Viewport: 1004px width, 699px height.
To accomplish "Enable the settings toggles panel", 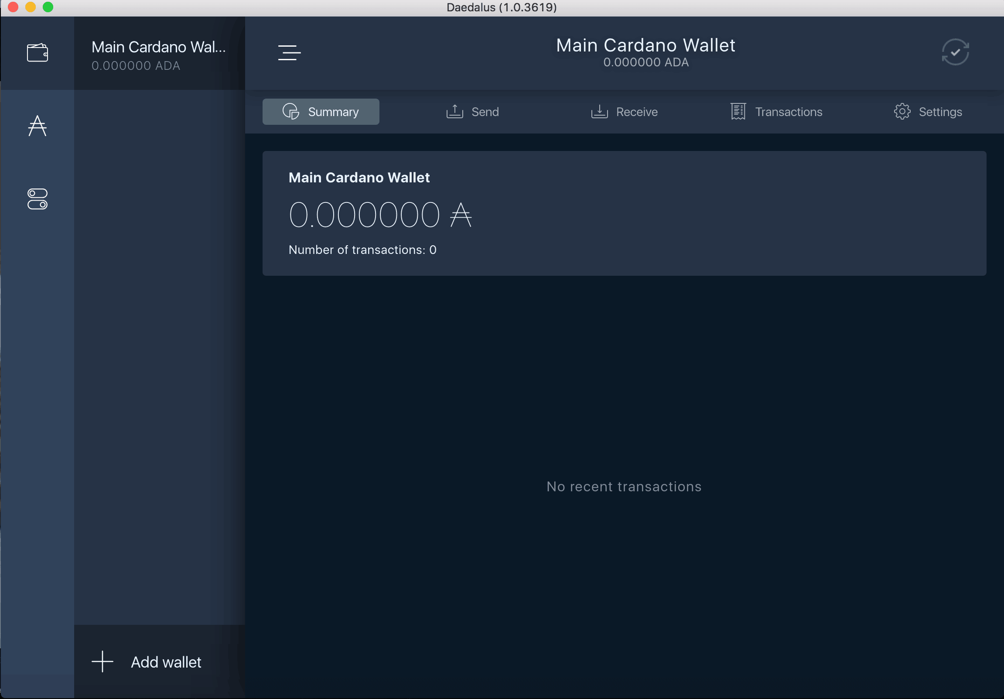I will pyautogui.click(x=38, y=199).
